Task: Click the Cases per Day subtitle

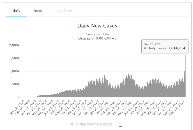Action: (x=97, y=34)
